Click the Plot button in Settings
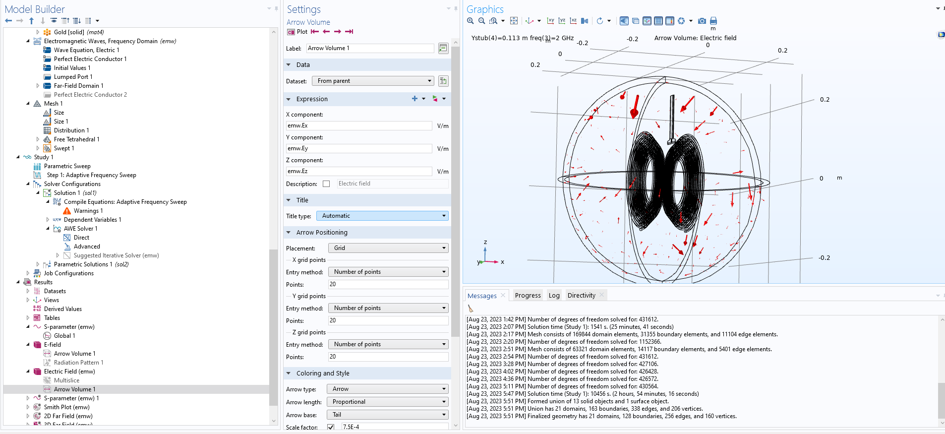The image size is (945, 434). pos(297,32)
